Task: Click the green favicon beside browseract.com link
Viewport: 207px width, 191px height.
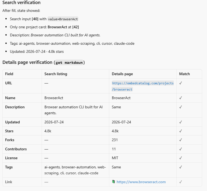Action: [x=113, y=182]
